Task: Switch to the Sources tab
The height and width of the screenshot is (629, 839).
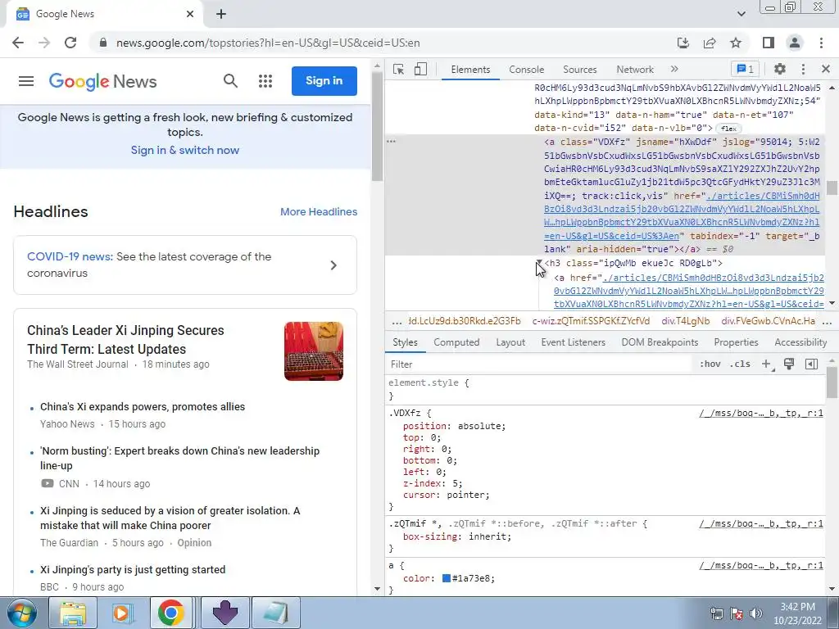Action: coord(579,70)
